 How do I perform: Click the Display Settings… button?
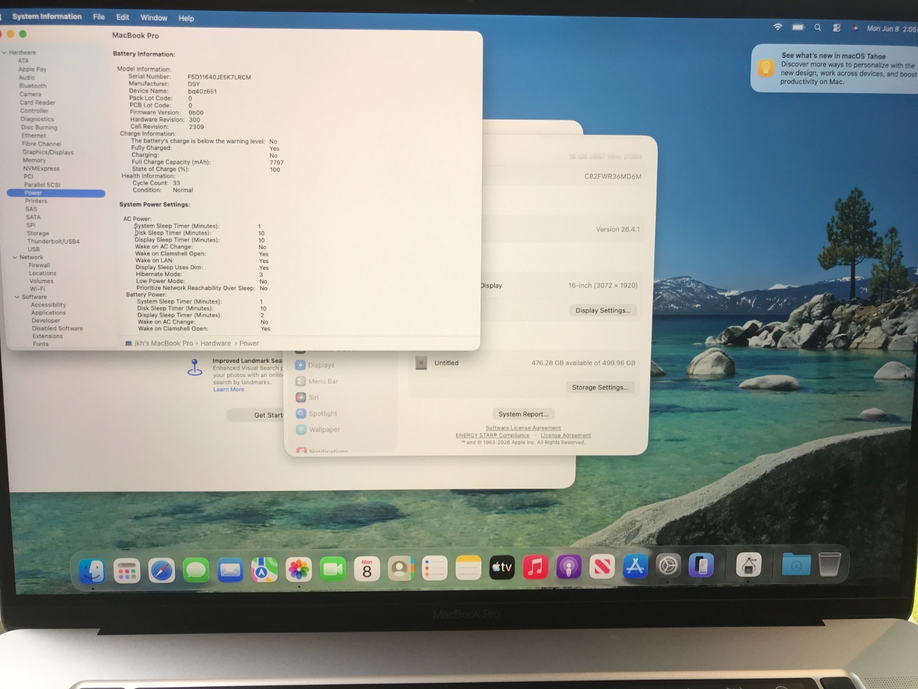(602, 311)
